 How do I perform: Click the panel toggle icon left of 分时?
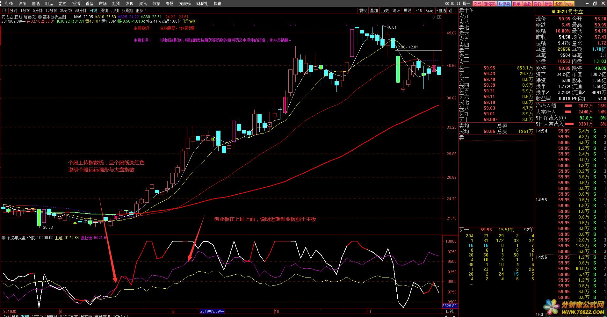coord(4,11)
